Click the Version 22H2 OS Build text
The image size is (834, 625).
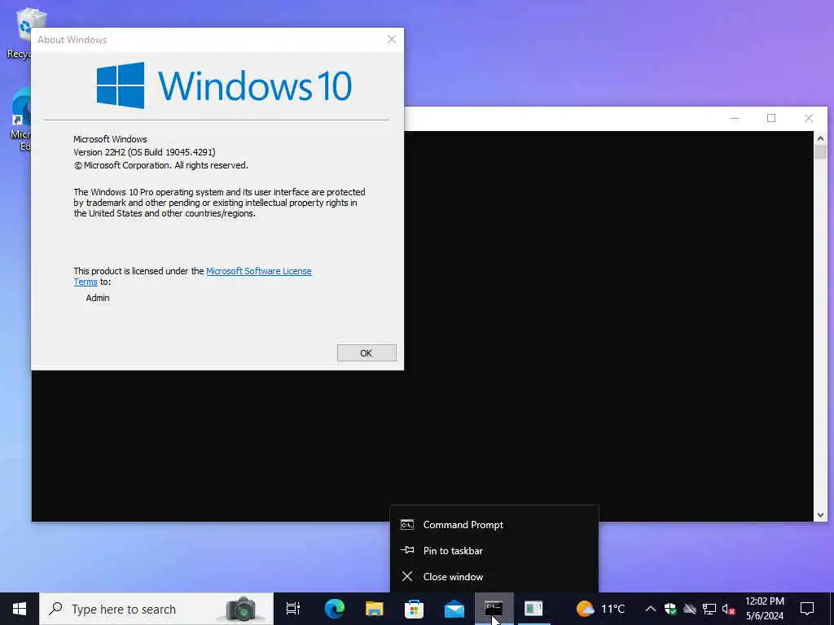tap(144, 152)
